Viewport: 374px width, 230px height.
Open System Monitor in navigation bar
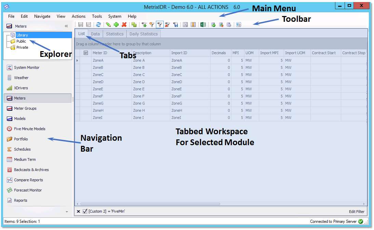(x=38, y=67)
